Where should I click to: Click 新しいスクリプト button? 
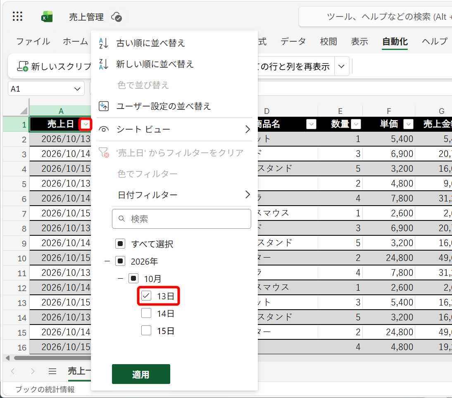(x=54, y=66)
